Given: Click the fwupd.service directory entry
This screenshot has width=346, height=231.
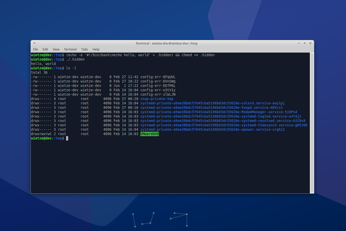Looking at the screenshot, I should [x=212, y=108].
